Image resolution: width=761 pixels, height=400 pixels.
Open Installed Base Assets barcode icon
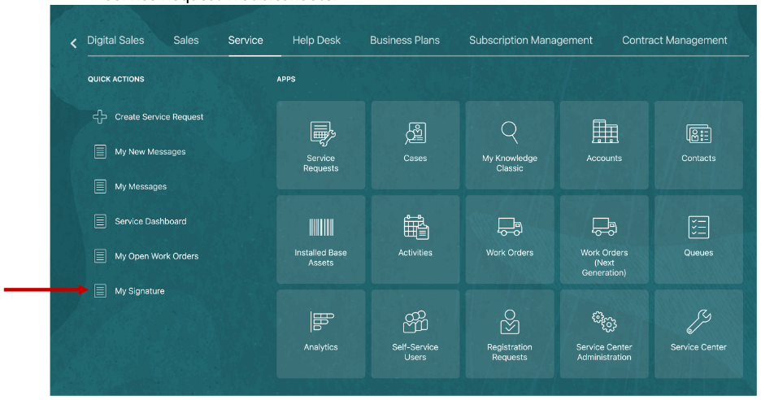pos(321,227)
